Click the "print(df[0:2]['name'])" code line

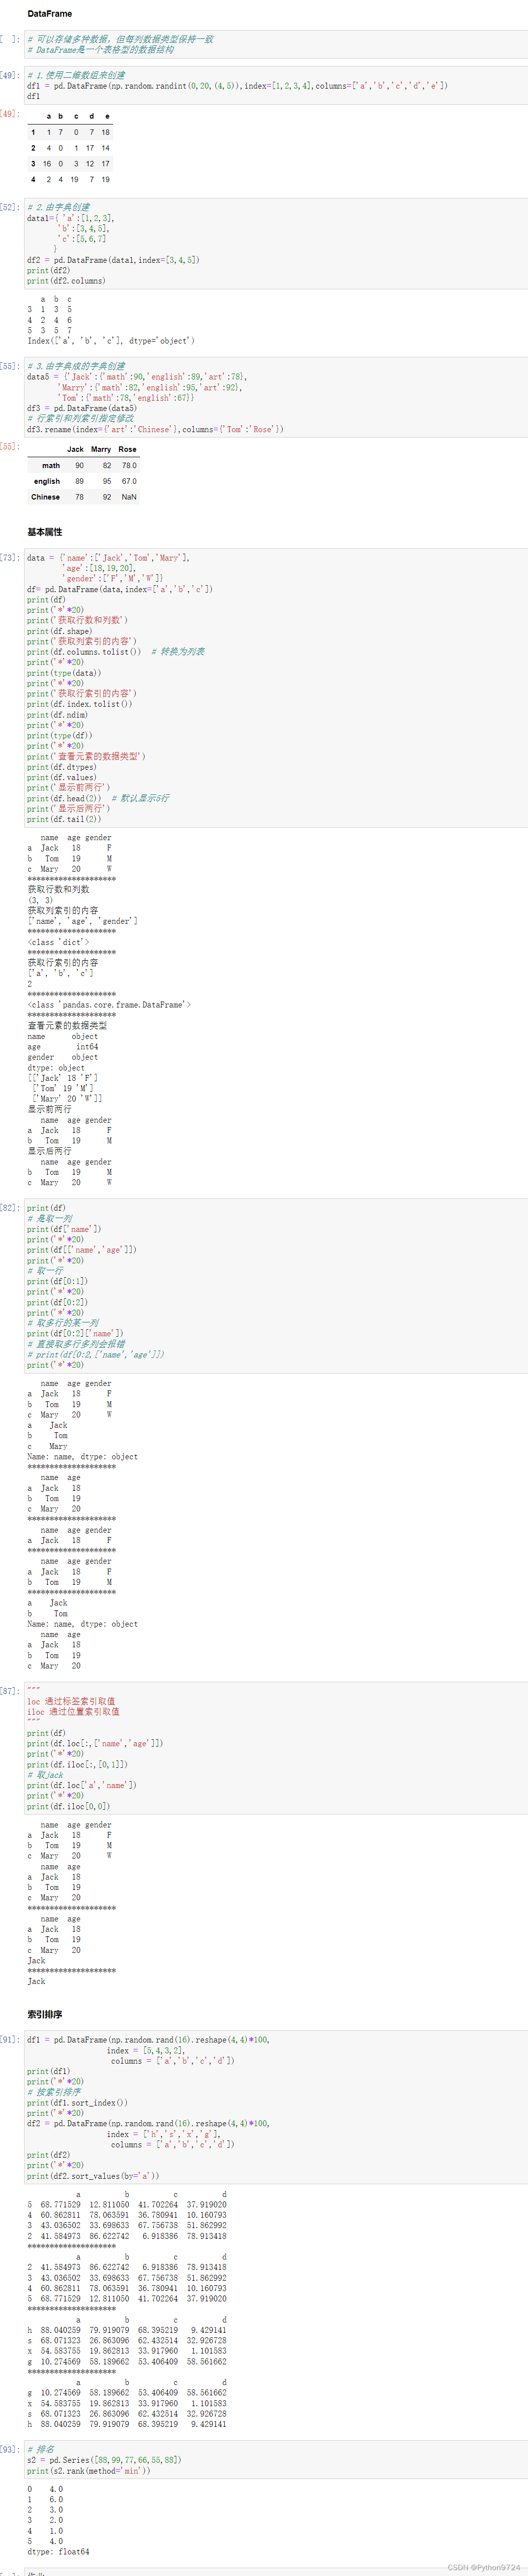pyautogui.click(x=75, y=1333)
